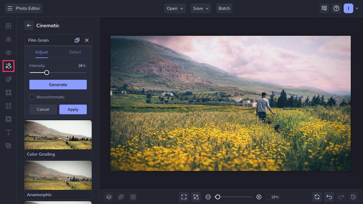
Task: Close the Film Grain settings panel
Action: [87, 40]
